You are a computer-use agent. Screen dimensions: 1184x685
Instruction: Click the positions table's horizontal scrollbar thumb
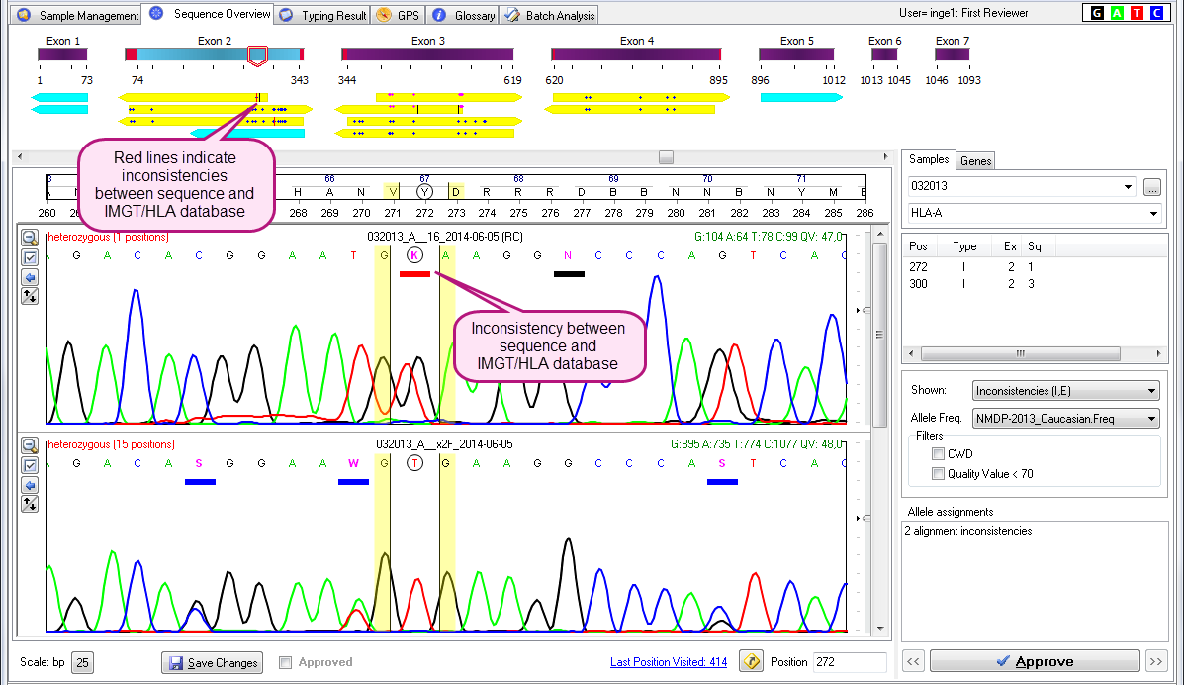1020,353
